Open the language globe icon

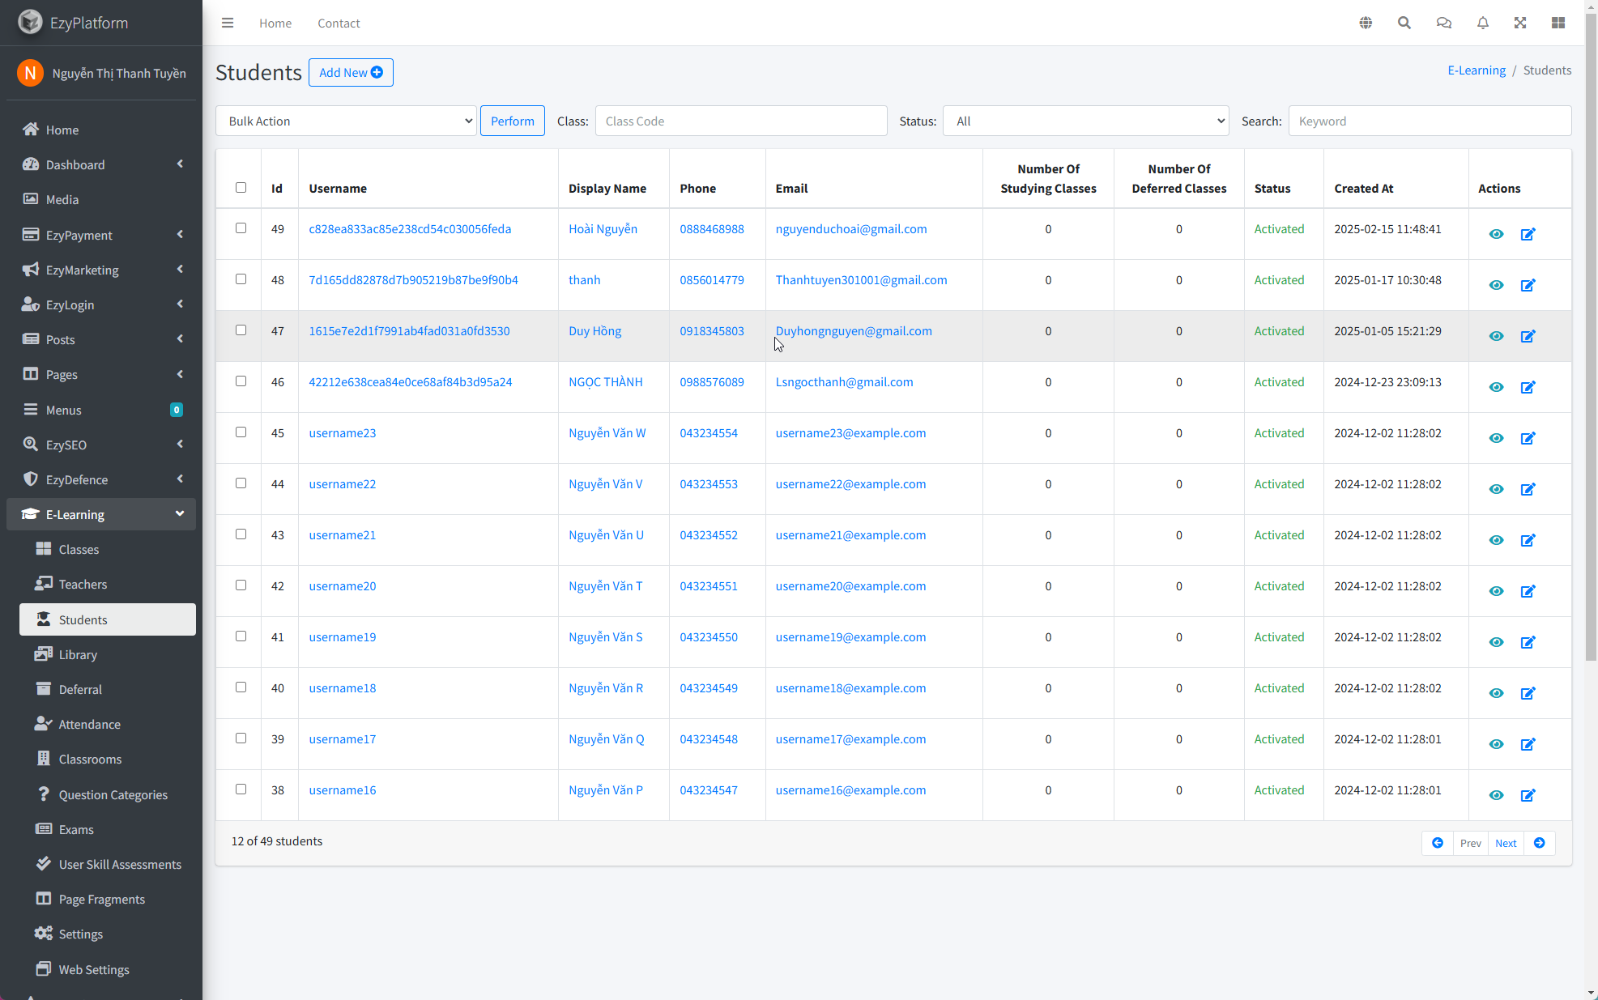pos(1366,23)
